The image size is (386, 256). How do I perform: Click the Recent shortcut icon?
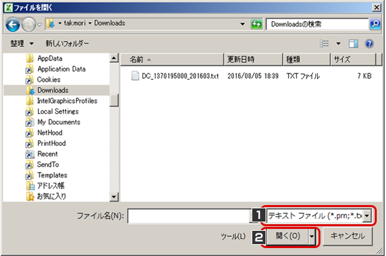point(30,154)
